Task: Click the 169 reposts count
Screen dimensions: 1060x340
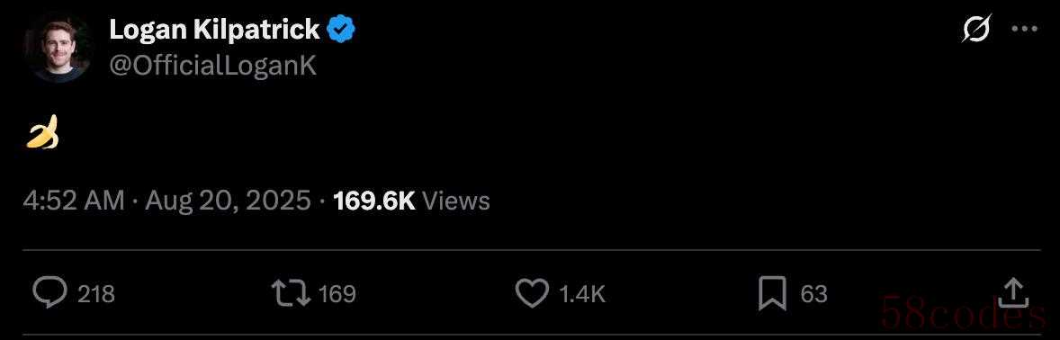Action: click(x=337, y=294)
